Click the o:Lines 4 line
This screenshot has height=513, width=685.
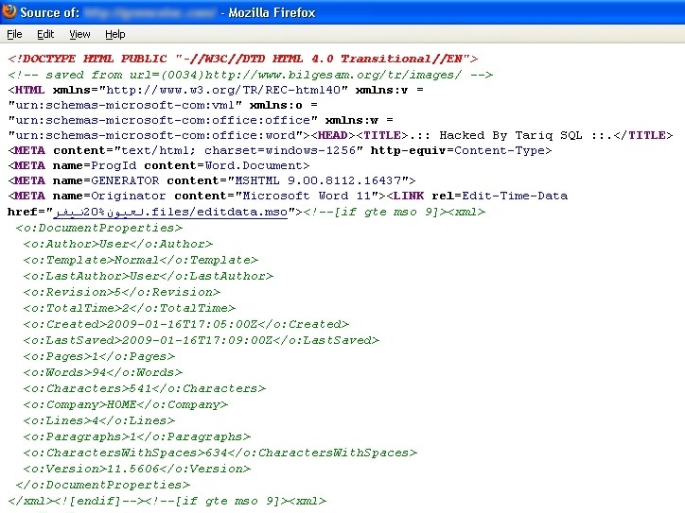coord(99,421)
